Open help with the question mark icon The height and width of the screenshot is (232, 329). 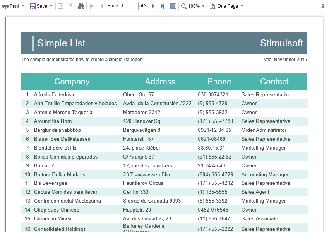click(x=323, y=6)
